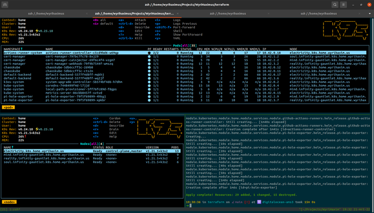The width and height of the screenshot is (374, 213).
Task: Click the Nodes(all)[4] table title
Action: [92, 144]
